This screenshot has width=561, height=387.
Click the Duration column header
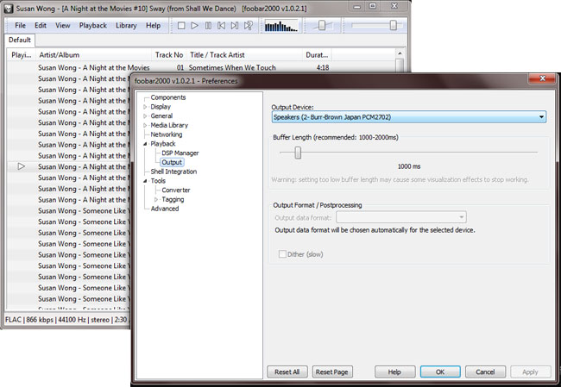click(317, 55)
